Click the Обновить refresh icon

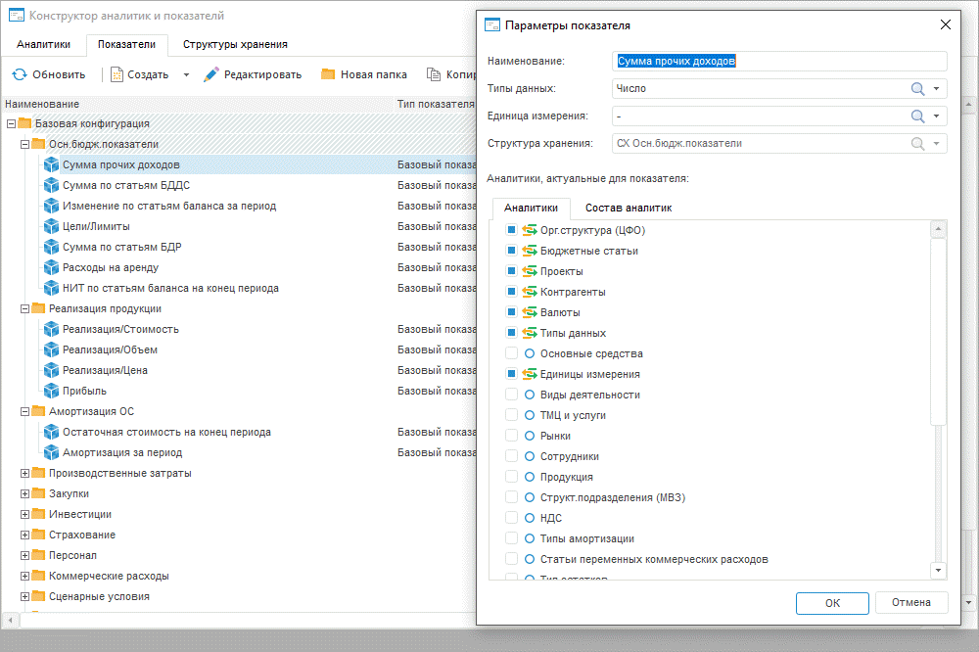19,74
